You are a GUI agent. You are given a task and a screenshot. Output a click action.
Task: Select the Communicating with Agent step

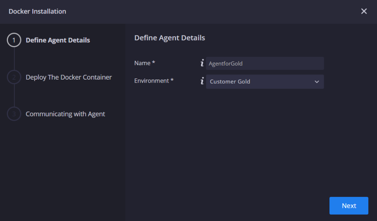[65, 114]
